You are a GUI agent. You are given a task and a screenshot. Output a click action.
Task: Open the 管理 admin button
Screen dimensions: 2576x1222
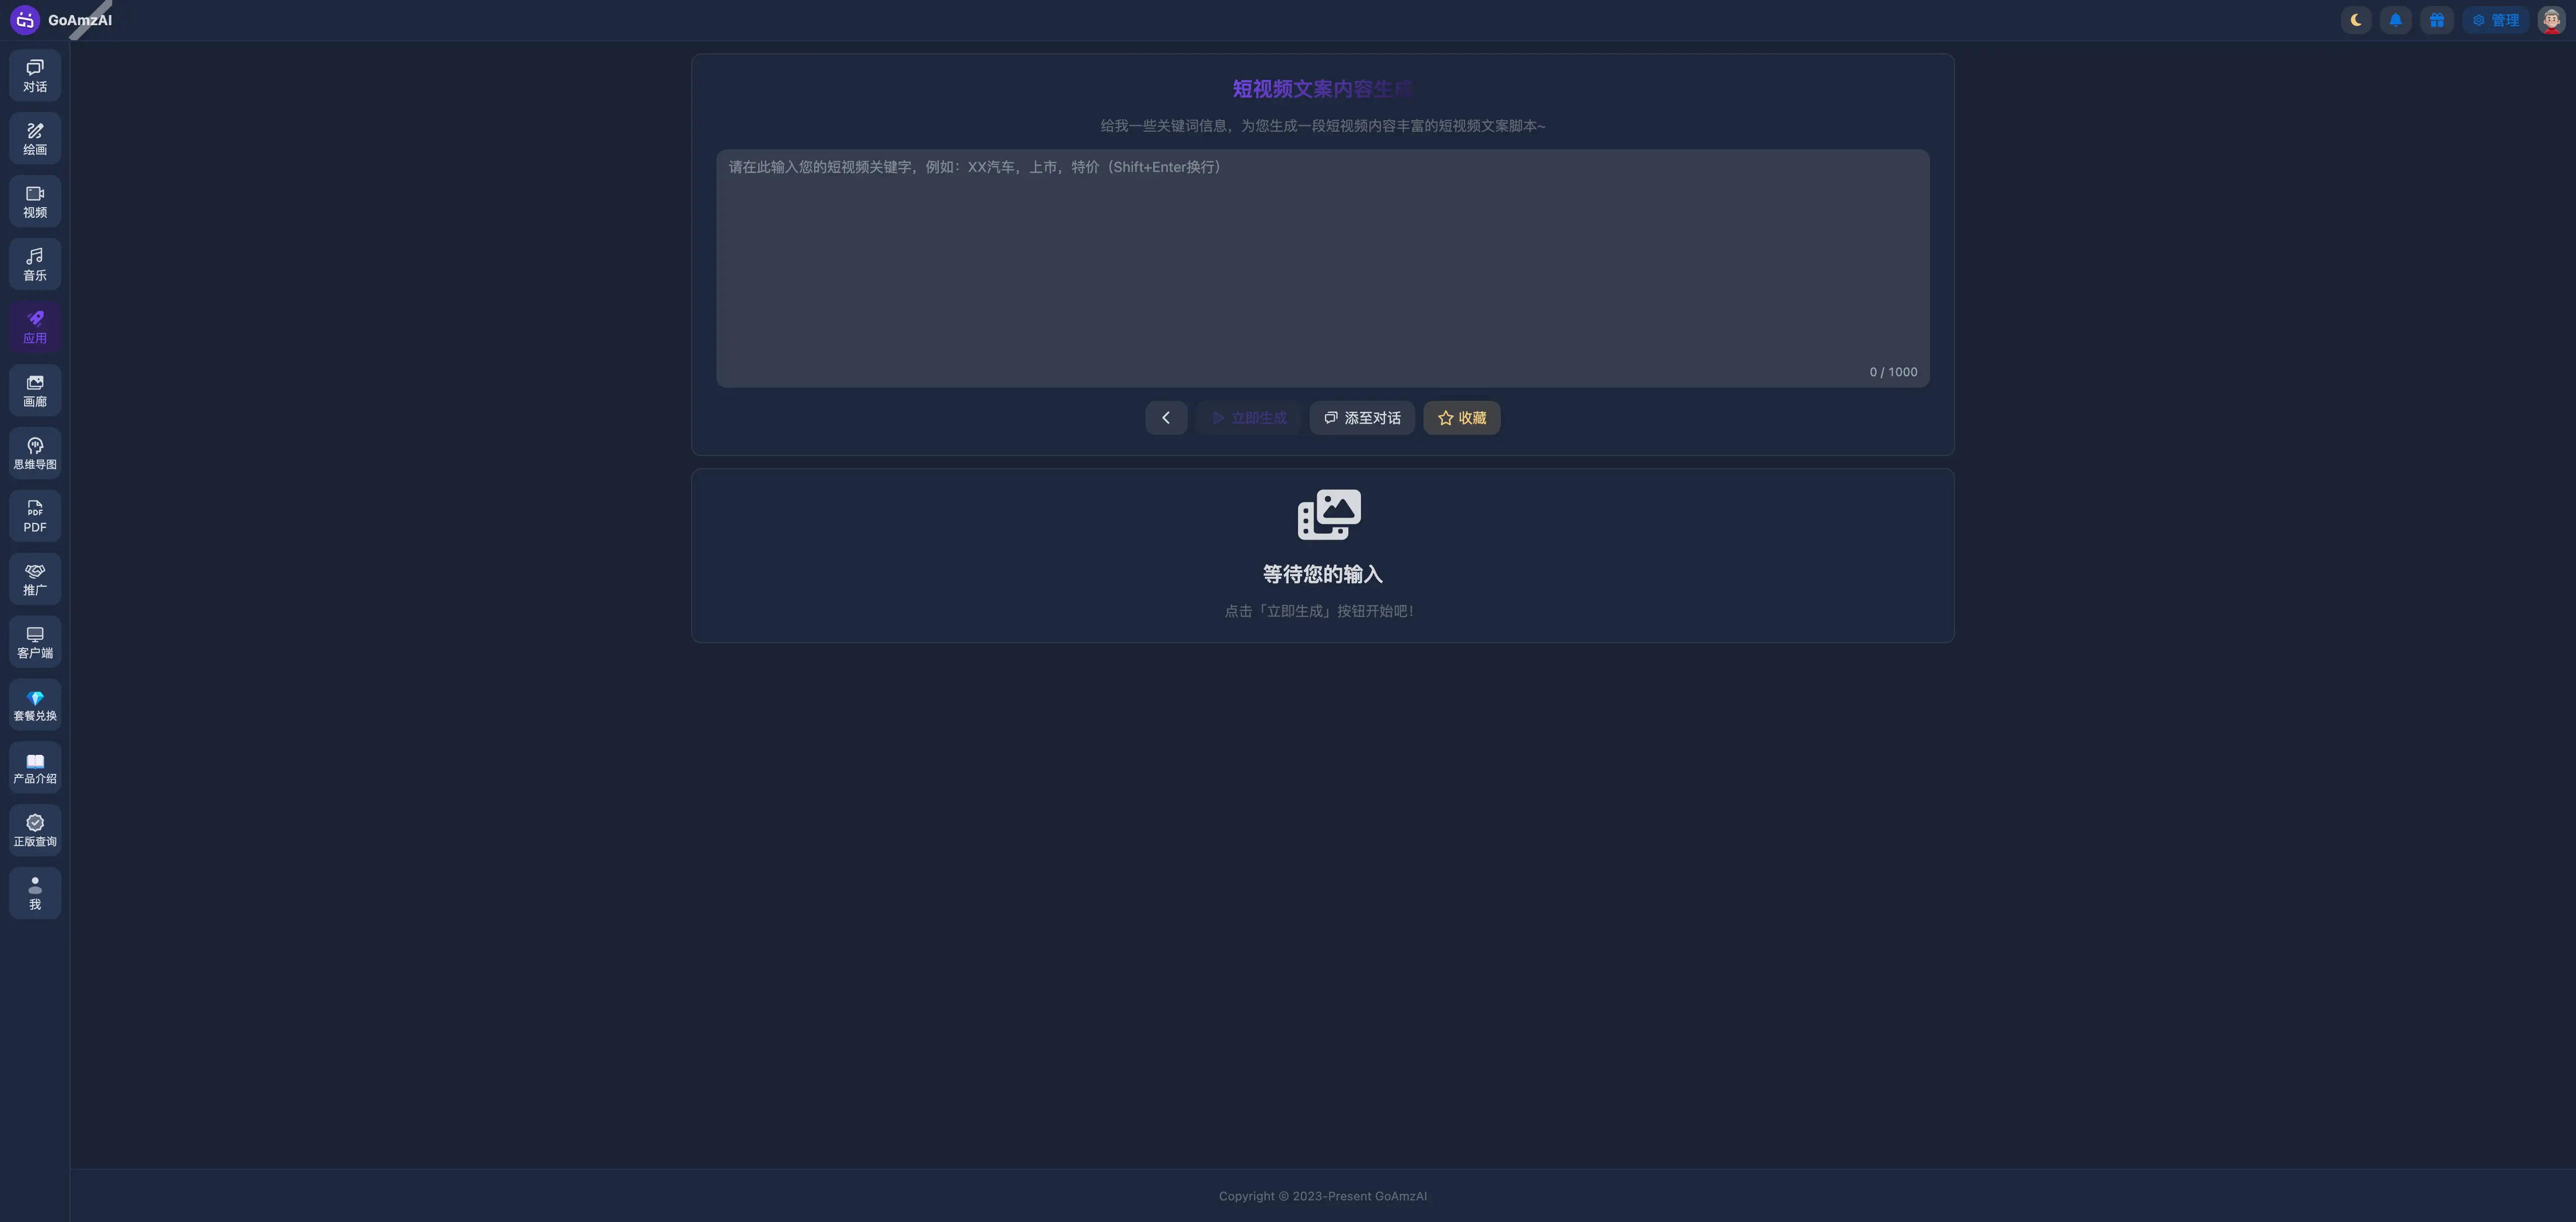coord(2496,20)
